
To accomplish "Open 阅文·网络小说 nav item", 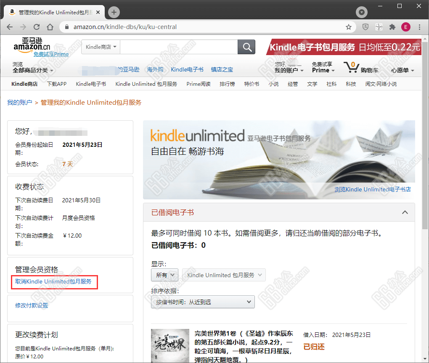I will 381,84.
